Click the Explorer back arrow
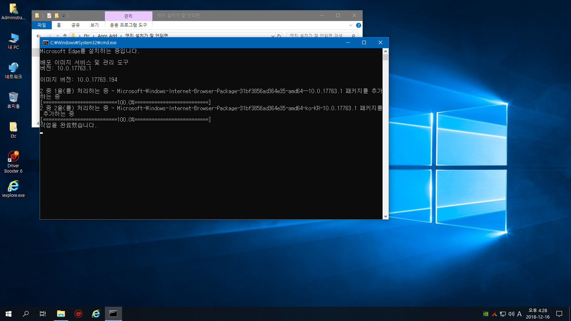This screenshot has width=571, height=321. click(39, 36)
